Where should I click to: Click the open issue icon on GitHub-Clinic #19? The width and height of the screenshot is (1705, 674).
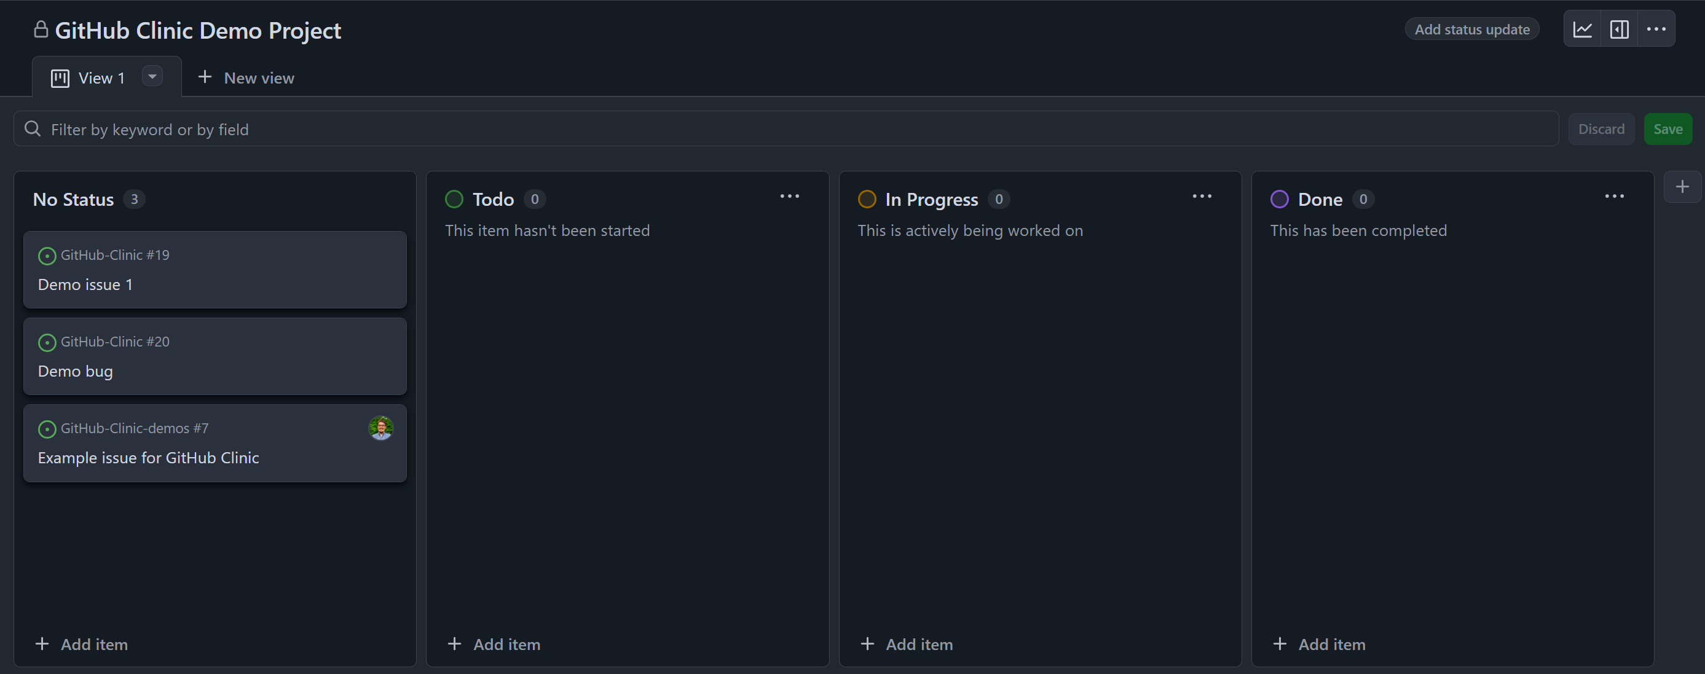click(x=47, y=256)
